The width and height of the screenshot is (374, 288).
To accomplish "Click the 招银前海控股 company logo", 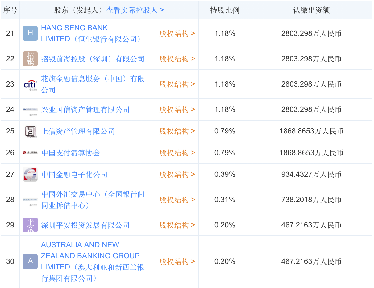I will pyautogui.click(x=30, y=59).
